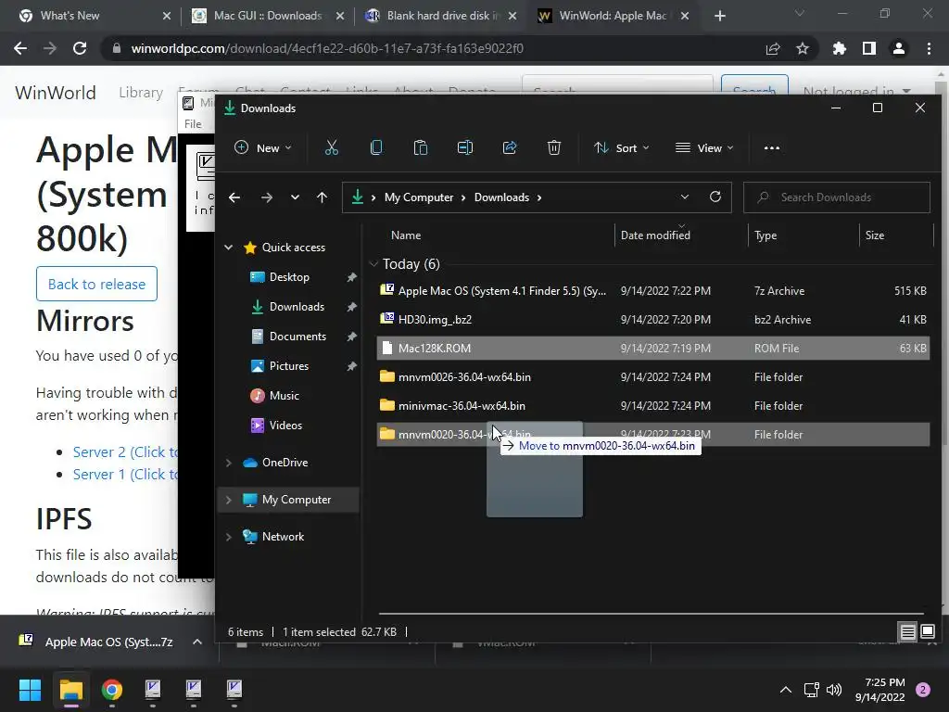
Task: Expand the Network tree node
Action: point(229,537)
